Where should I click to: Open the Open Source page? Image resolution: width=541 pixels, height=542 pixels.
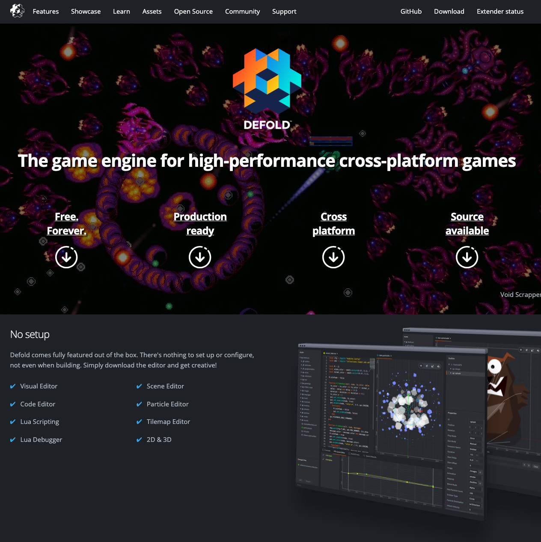(193, 12)
